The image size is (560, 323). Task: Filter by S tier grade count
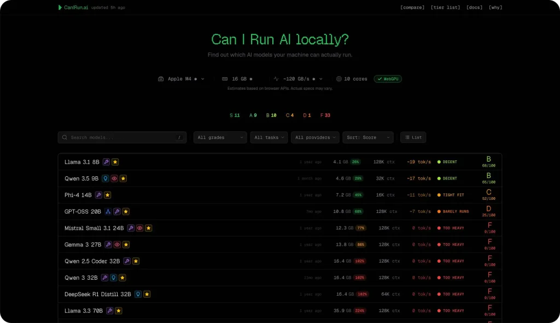pos(235,116)
